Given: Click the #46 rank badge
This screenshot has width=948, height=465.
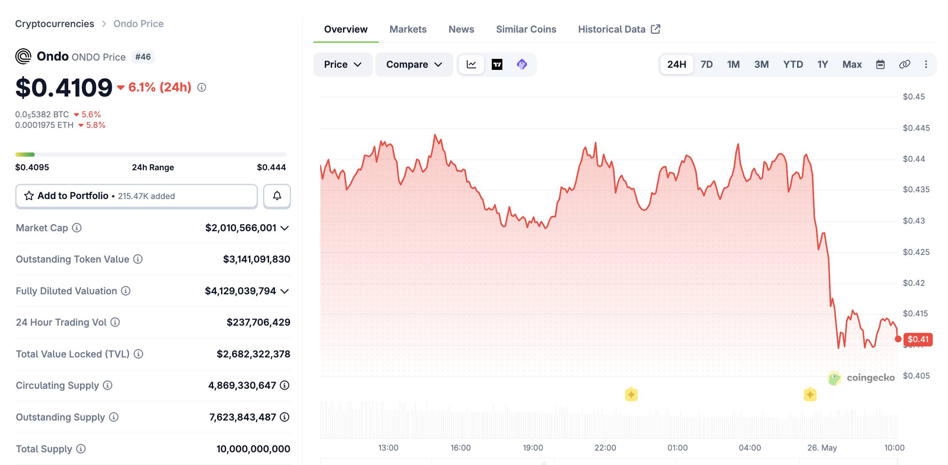Looking at the screenshot, I should [143, 57].
